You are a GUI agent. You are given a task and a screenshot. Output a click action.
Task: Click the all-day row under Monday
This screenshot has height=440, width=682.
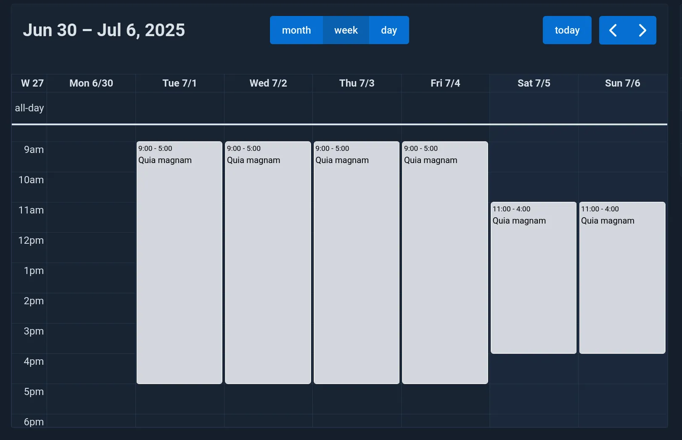pyautogui.click(x=91, y=108)
